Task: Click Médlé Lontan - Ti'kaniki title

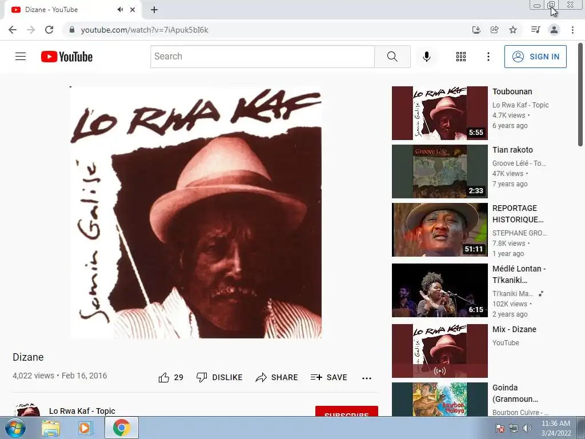Action: coord(519,274)
